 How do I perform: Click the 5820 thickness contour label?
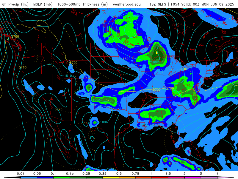[x=58, y=109]
